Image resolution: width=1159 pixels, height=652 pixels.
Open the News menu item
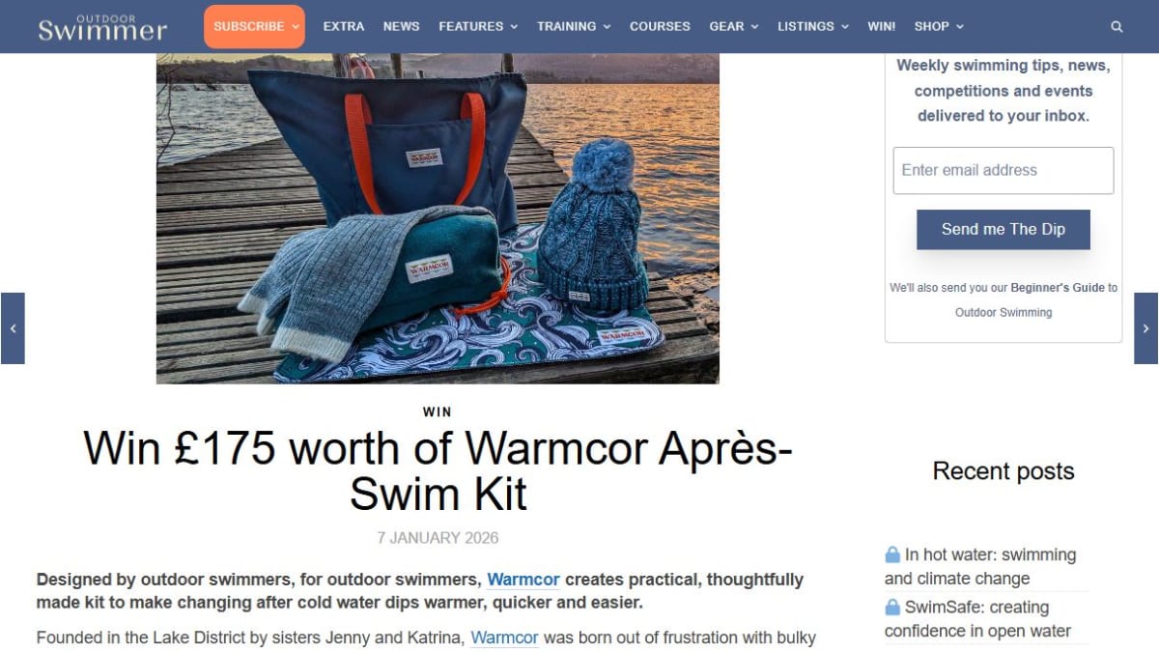click(x=402, y=26)
